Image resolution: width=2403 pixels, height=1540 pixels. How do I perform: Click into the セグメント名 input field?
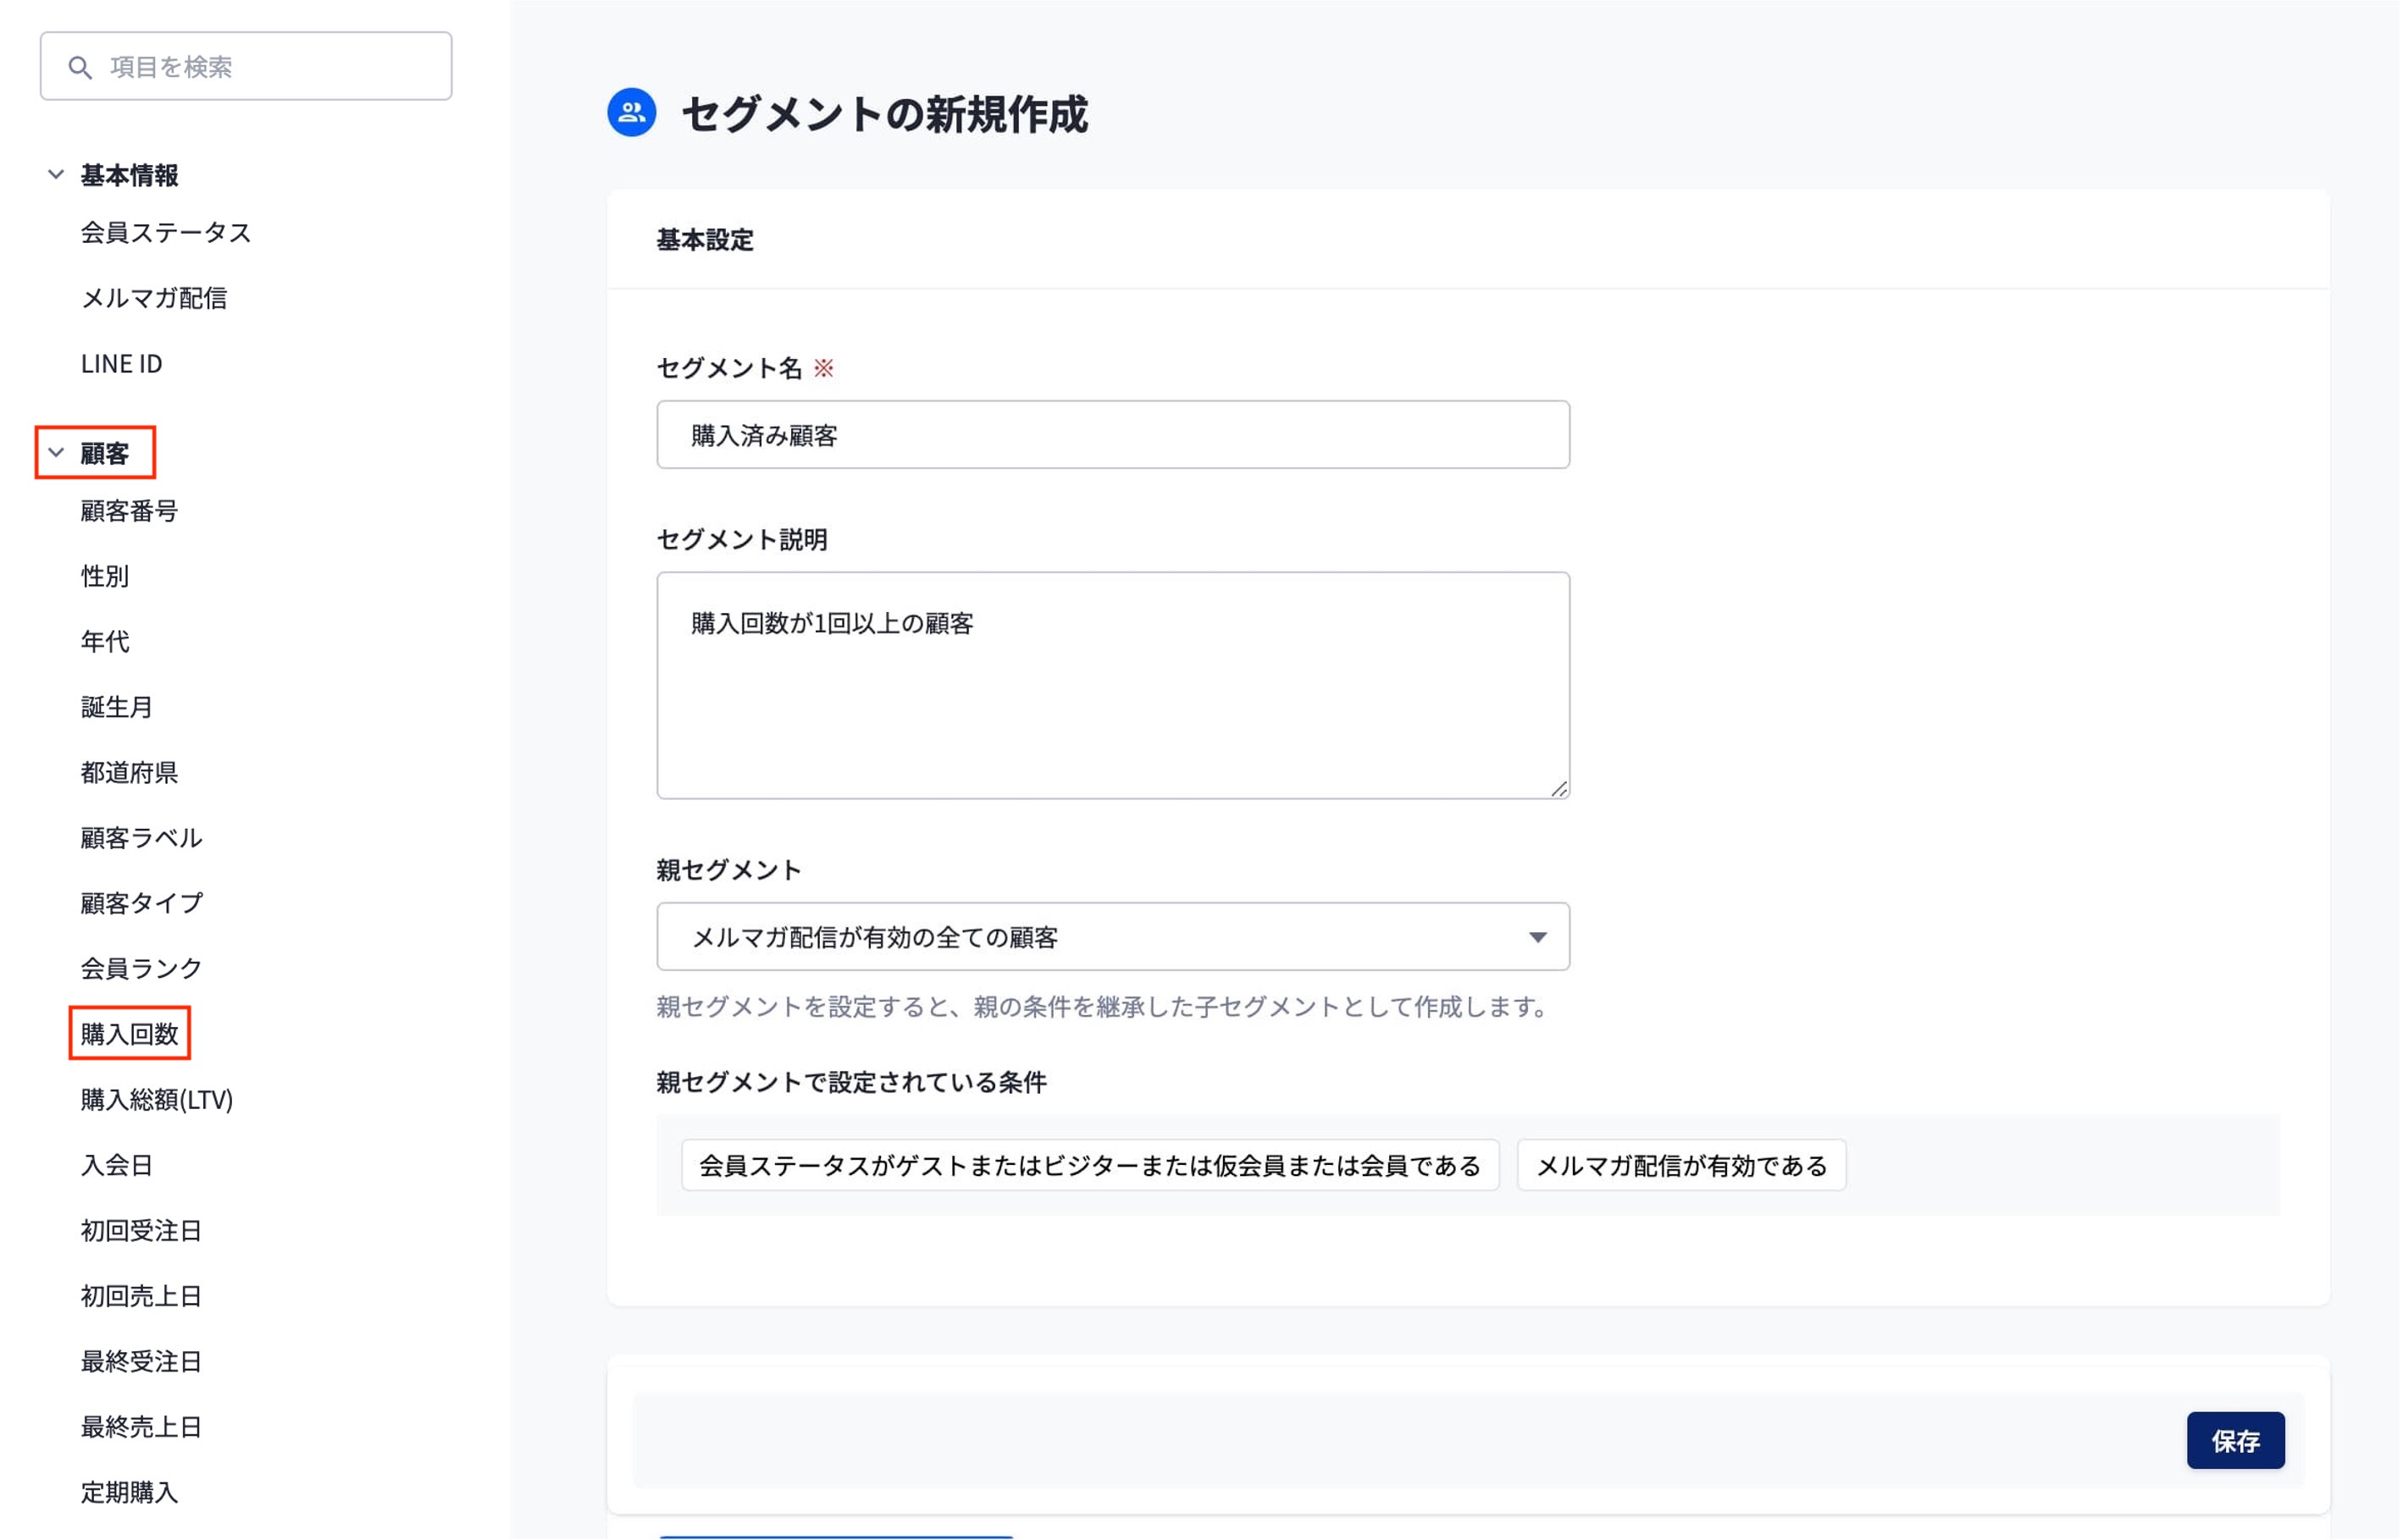tap(1114, 436)
